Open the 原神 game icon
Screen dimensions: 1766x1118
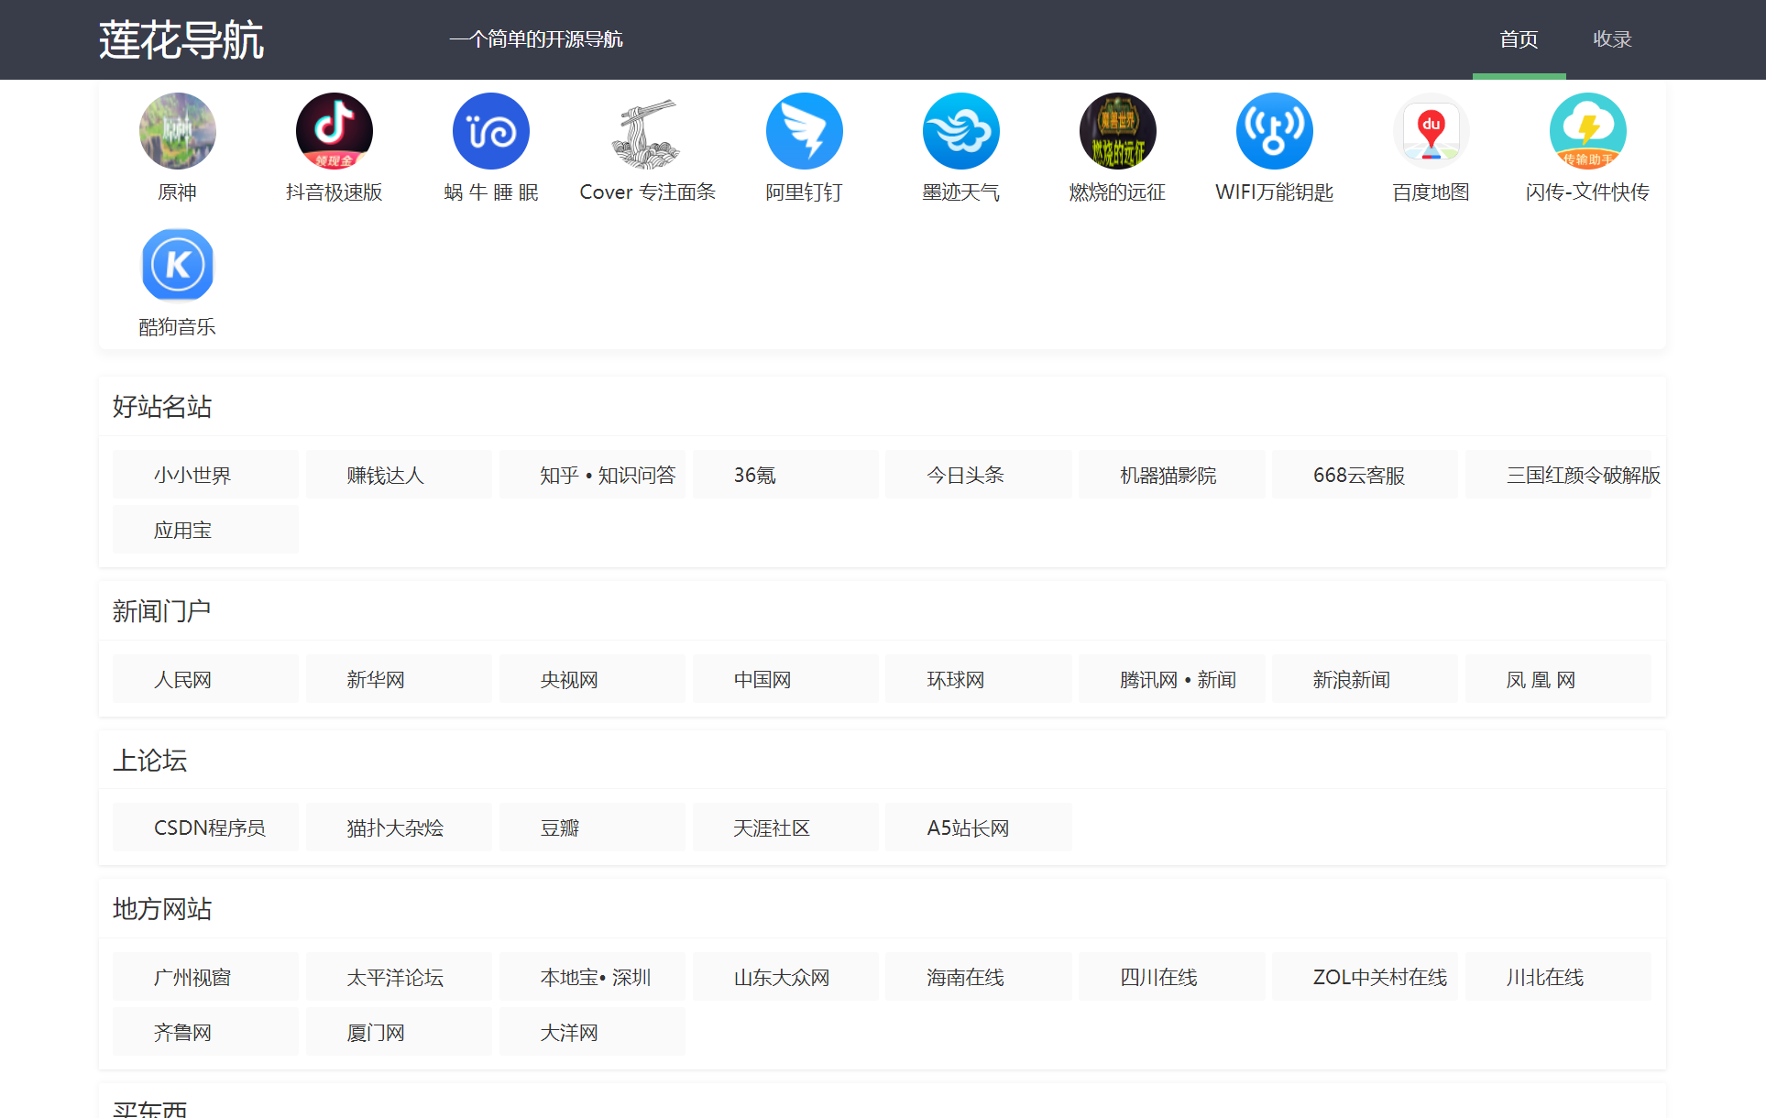pyautogui.click(x=177, y=131)
